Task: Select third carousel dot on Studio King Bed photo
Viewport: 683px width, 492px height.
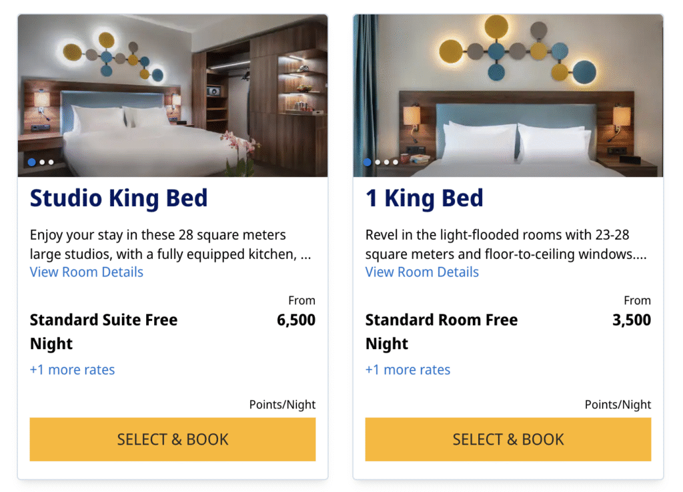Action: click(x=51, y=162)
